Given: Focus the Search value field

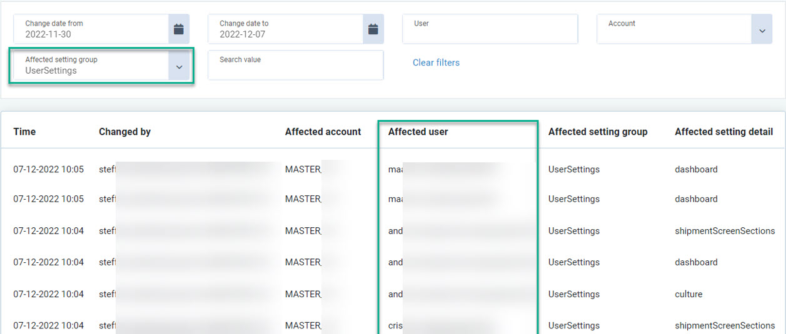Looking at the screenshot, I should click(x=295, y=66).
